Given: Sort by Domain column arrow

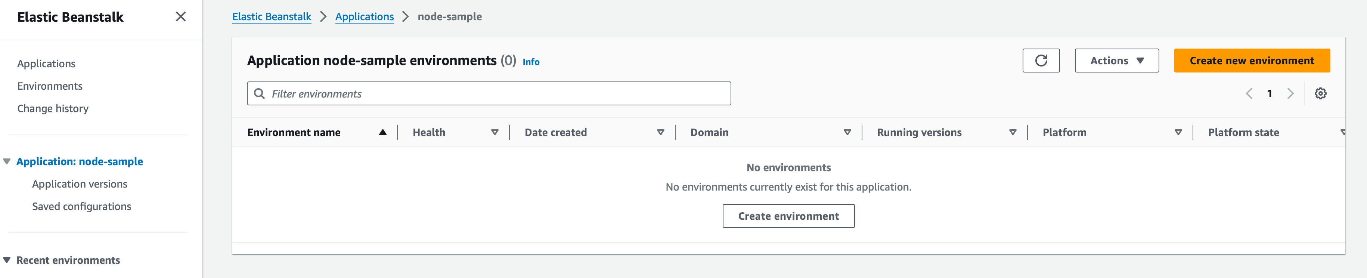Looking at the screenshot, I should pos(847,133).
